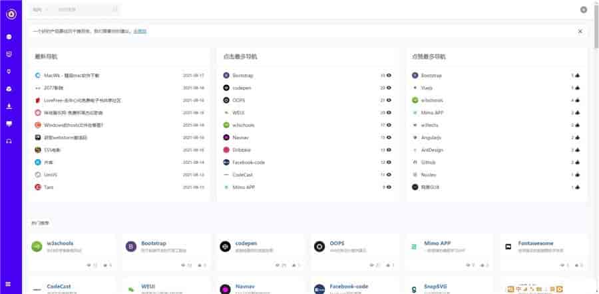
Task: Follow the link in the announcement banner
Action: [x=140, y=31]
